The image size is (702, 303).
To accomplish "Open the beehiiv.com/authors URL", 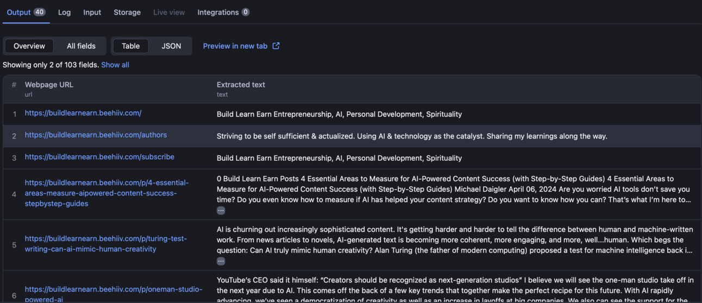I will coord(96,135).
